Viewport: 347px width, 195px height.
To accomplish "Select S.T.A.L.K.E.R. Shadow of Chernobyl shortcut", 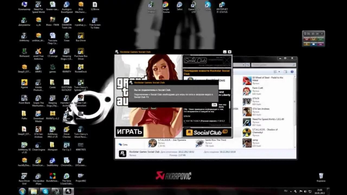I will point(261,132).
